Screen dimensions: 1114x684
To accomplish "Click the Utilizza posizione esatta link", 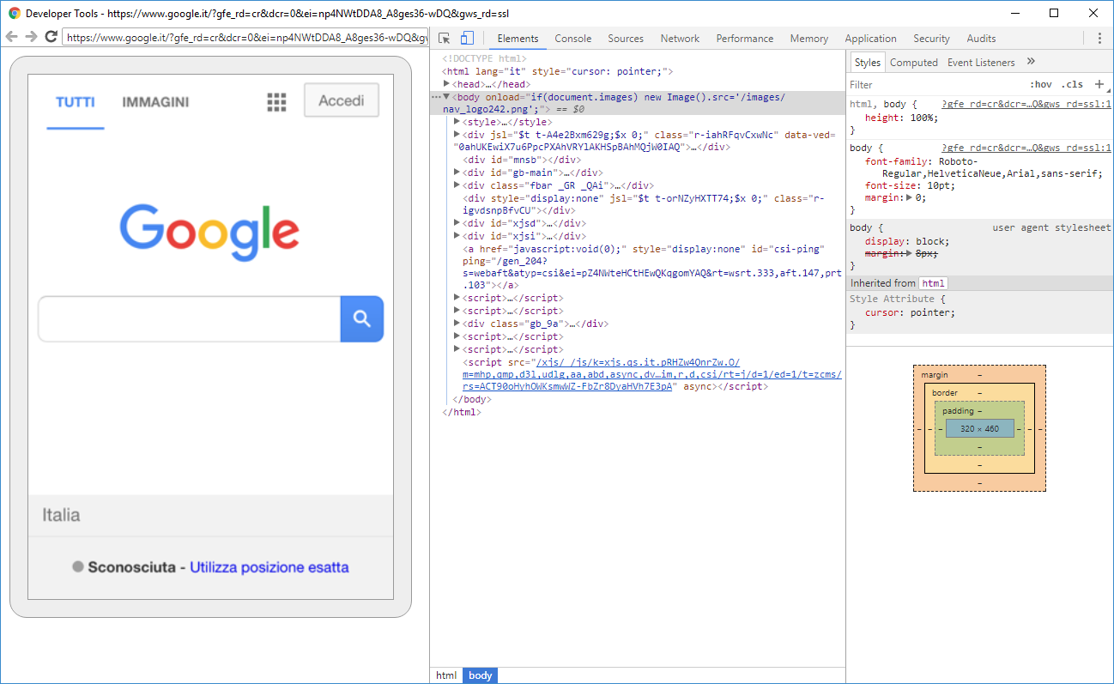I will point(269,567).
